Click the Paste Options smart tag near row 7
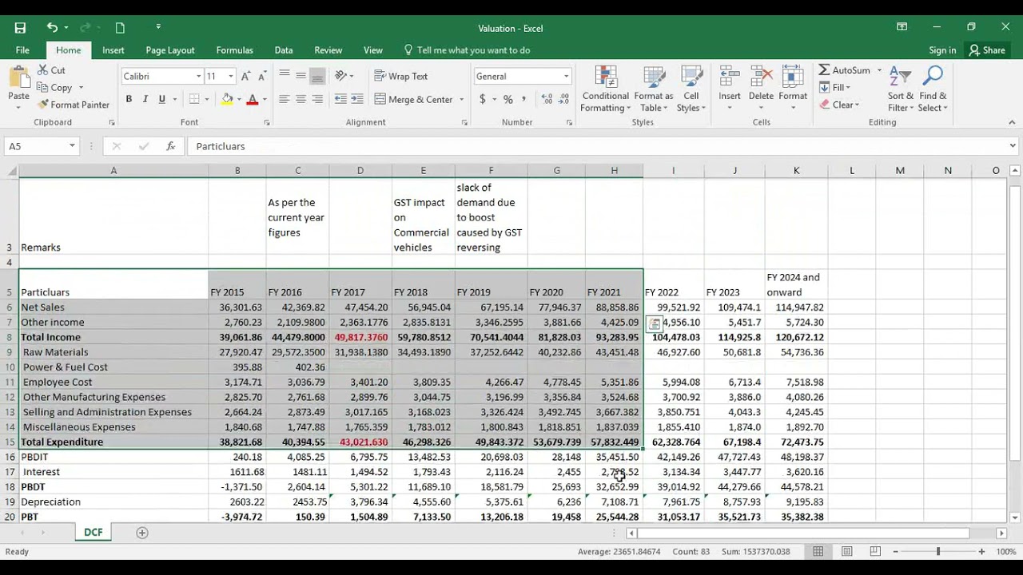Viewport: 1023px width, 575px height. (655, 323)
